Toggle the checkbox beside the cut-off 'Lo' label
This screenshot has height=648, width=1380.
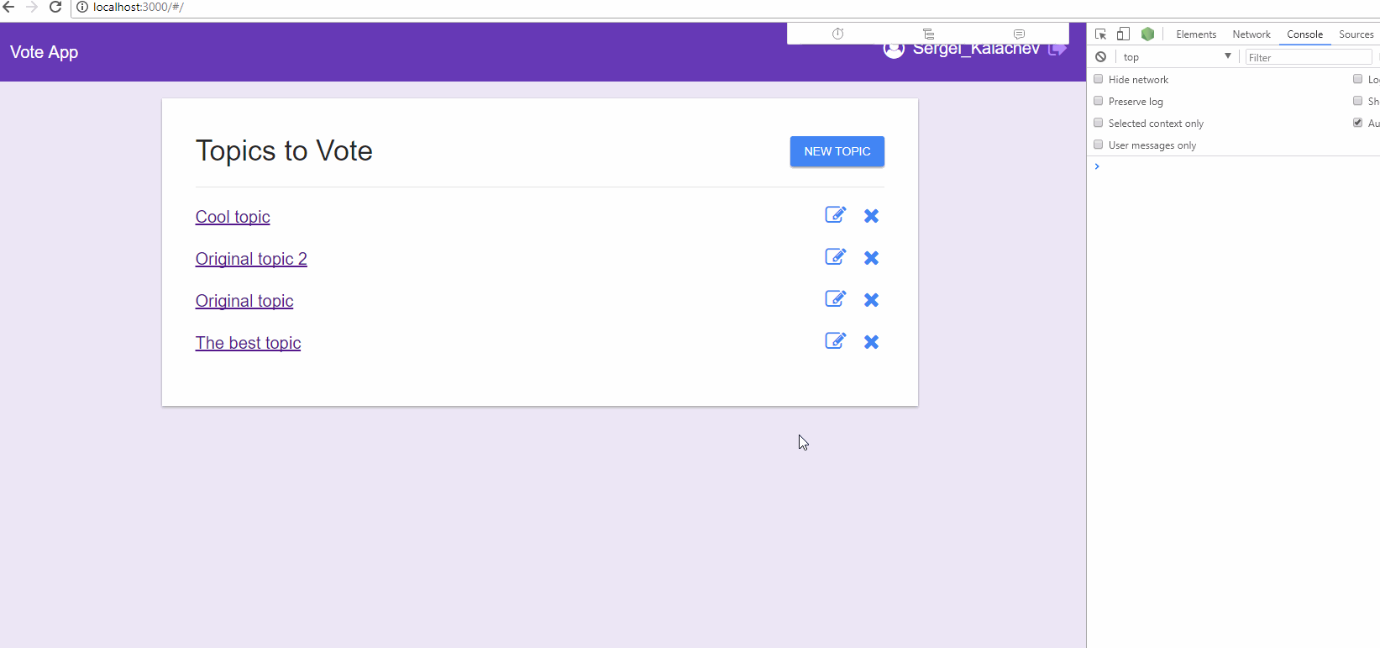tap(1357, 79)
